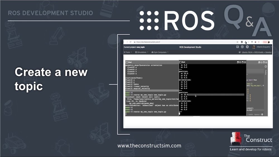The height and width of the screenshot is (157, 279).
Task: Click The Construct logo
Action: 251,141
